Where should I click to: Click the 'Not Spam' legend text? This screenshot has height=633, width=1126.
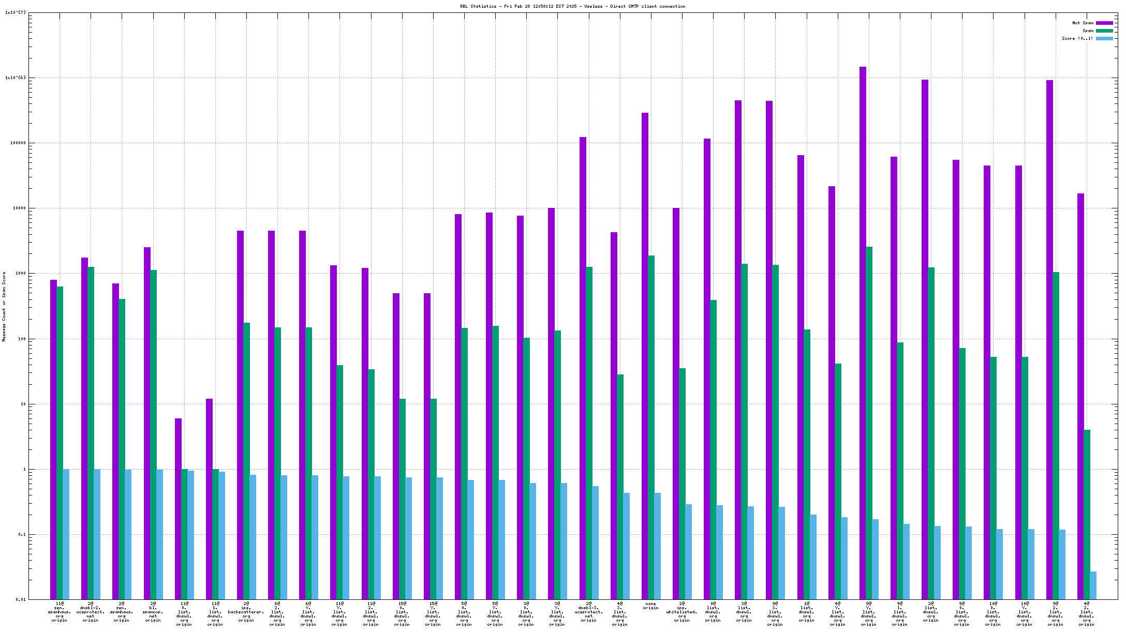1083,23
